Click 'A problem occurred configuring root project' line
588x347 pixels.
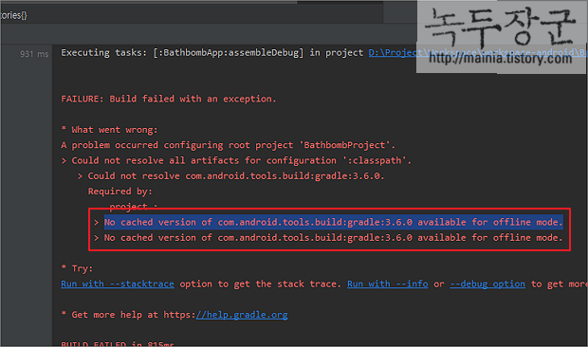tap(228, 145)
